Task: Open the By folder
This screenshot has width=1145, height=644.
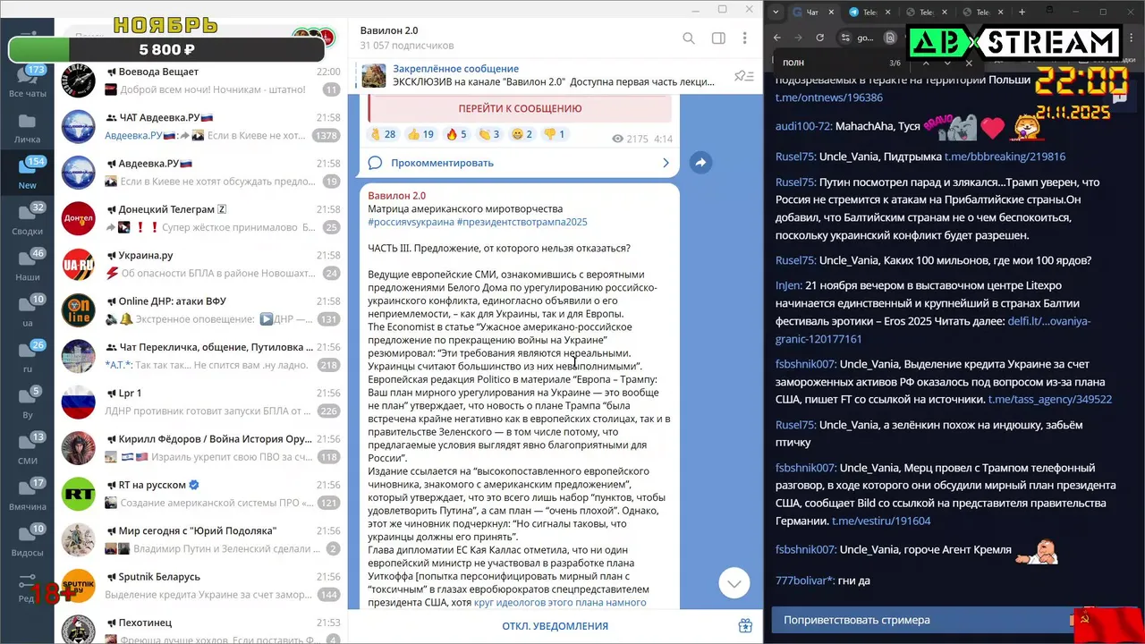Action: [27, 402]
